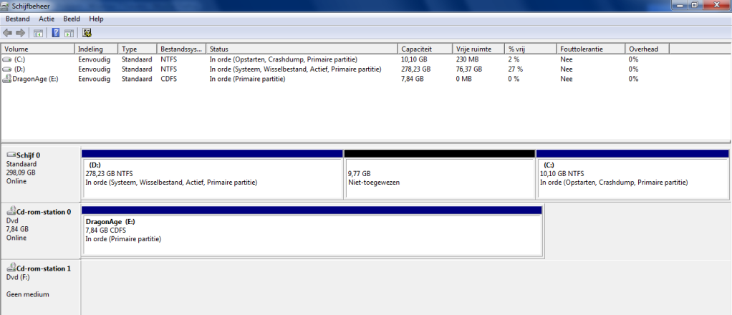Screen dimensions: 732x315
Task: Click the Schijf 0 disk icon
Action: 10,155
